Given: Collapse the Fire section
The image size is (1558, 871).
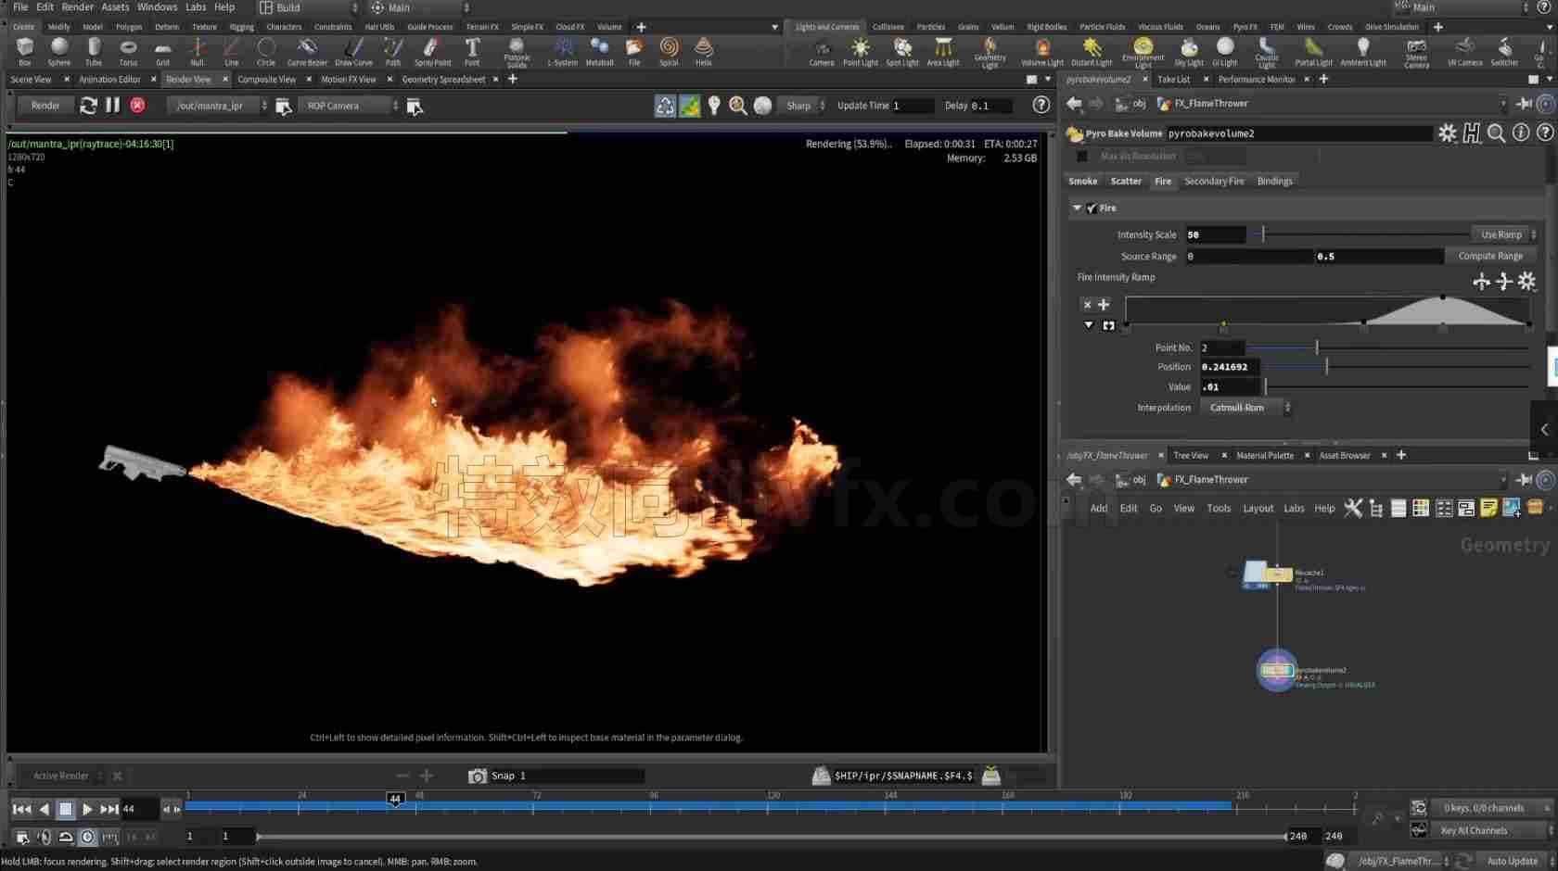Looking at the screenshot, I should pos(1077,208).
